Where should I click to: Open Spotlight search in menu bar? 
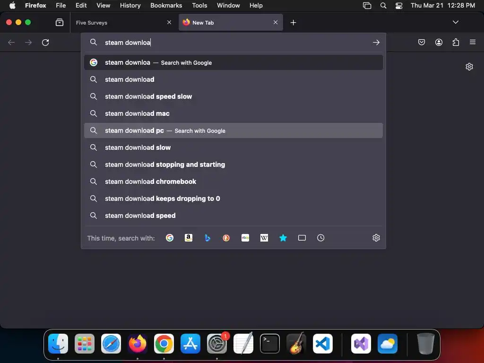tap(383, 5)
